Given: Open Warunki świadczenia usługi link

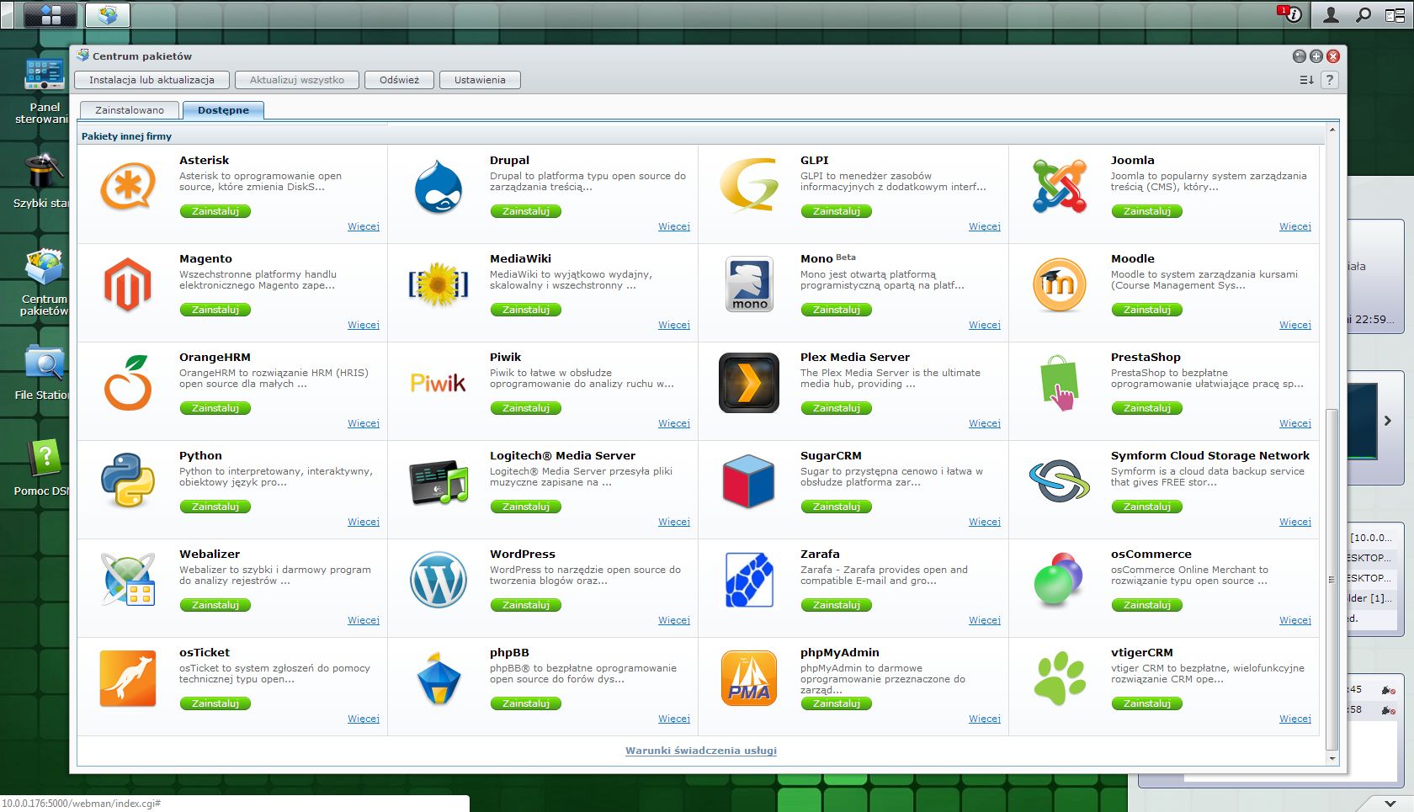Looking at the screenshot, I should tap(701, 751).
